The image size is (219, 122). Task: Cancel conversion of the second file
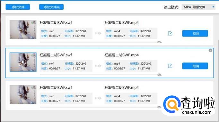coord(195,66)
